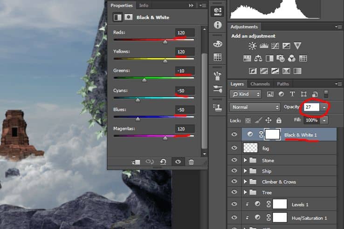The height and width of the screenshot is (229, 344).
Task: Click the Brightness/Contrast adjustment icon
Action: pyautogui.click(x=252, y=46)
